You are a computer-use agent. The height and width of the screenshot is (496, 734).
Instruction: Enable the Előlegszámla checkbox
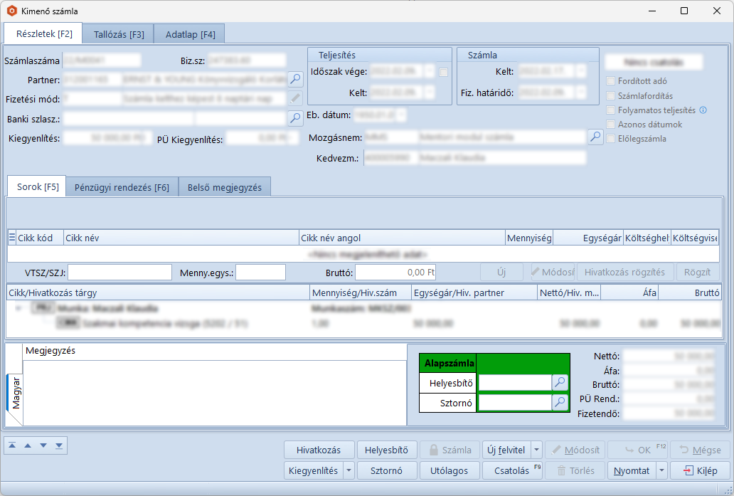(610, 139)
